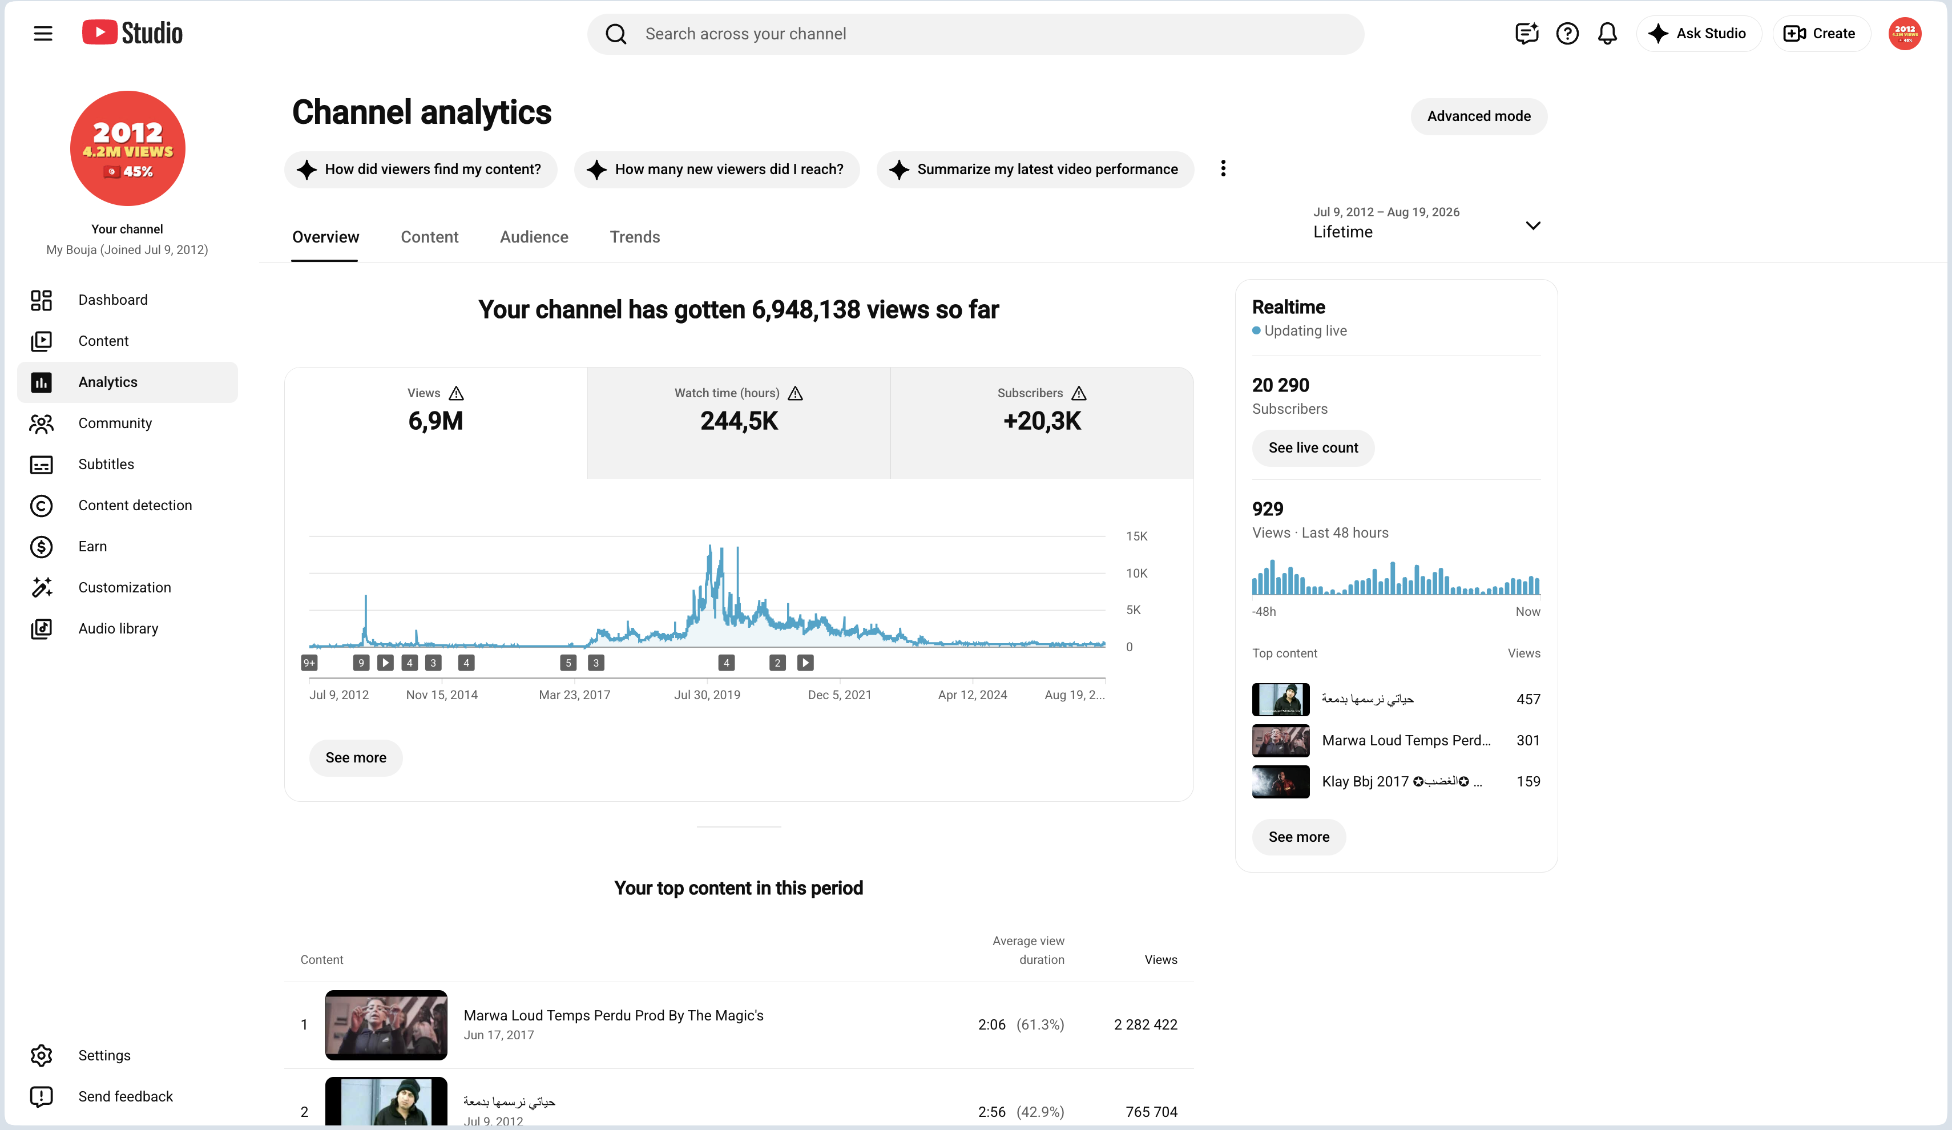Click the notifications bell icon
Viewport: 1952px width, 1130px height.
(x=1607, y=33)
